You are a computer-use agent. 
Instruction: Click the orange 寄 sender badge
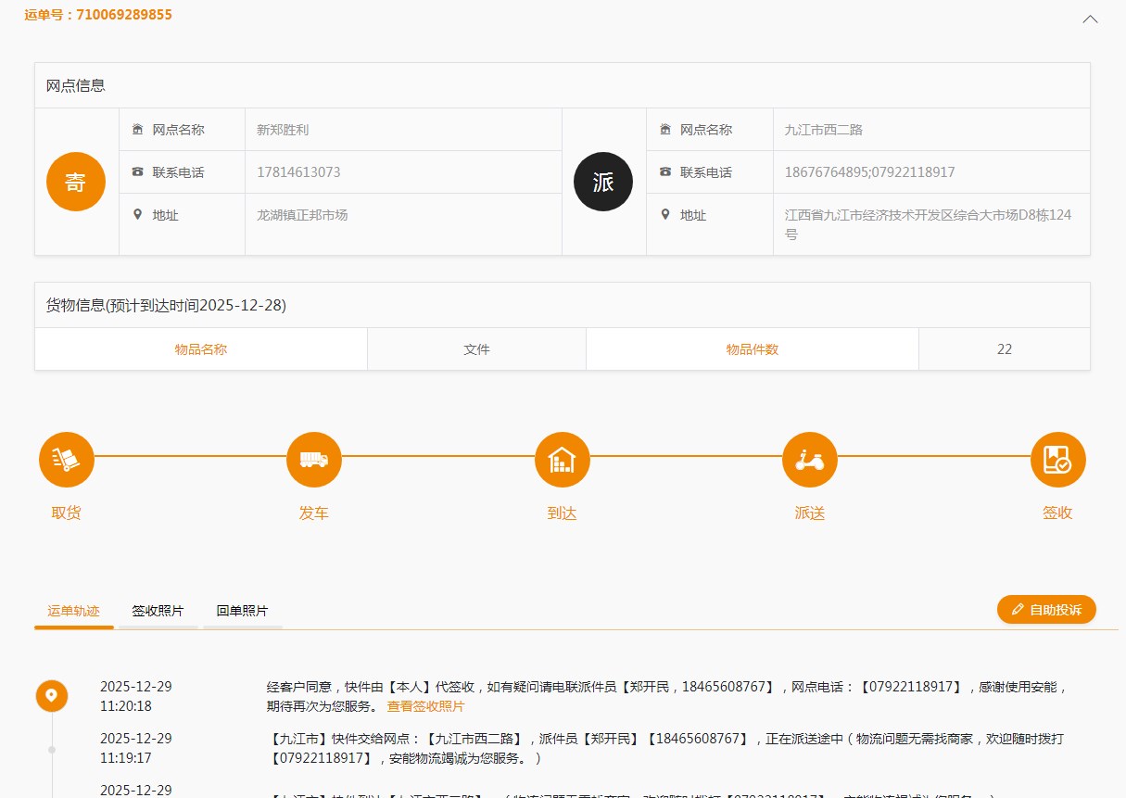tap(76, 182)
